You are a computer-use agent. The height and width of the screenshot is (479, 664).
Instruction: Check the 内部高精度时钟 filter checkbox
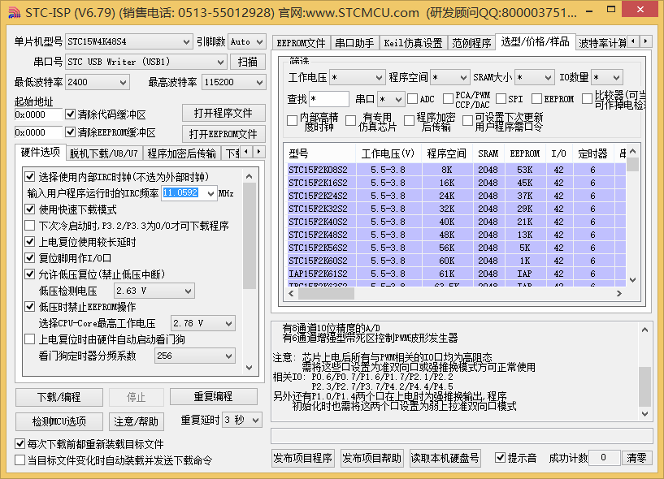(292, 121)
